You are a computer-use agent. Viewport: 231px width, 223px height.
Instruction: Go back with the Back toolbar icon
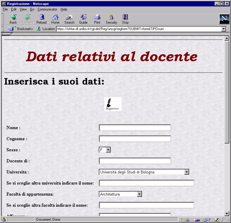pyautogui.click(x=13, y=19)
